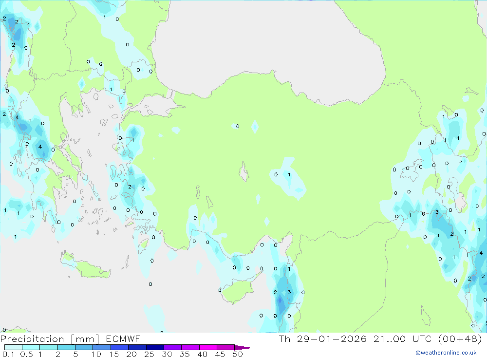Image resolution: width=487 pixels, height=357 pixels.
Task: Click the "25" legend scale label
Action: pos(150,354)
